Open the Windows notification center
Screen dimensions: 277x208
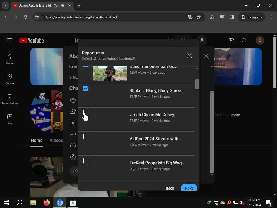pyautogui.click(x=269, y=203)
